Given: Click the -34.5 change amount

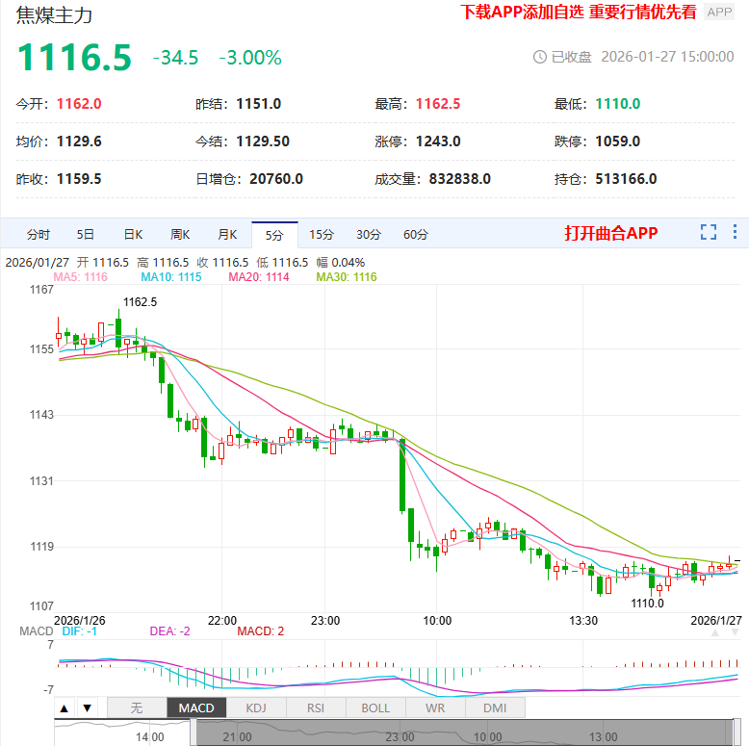Looking at the screenshot, I should click(175, 58).
